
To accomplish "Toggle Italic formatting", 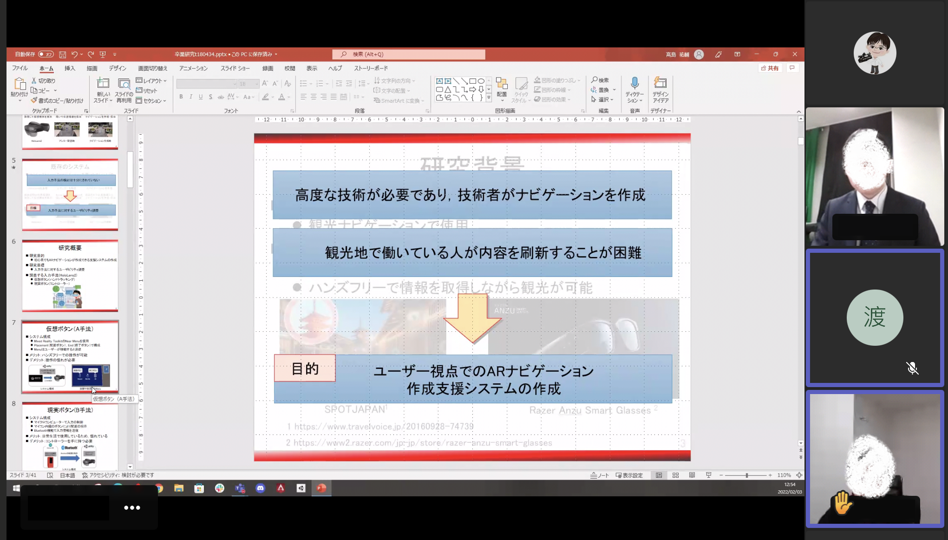I will tap(191, 97).
